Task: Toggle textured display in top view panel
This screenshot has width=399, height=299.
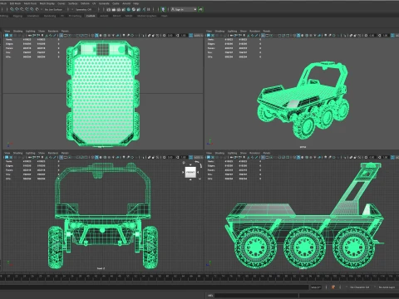Action: coord(109,36)
